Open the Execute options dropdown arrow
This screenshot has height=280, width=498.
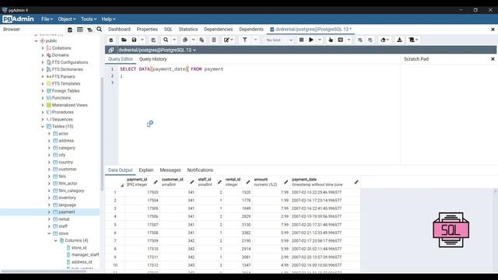tap(320, 40)
